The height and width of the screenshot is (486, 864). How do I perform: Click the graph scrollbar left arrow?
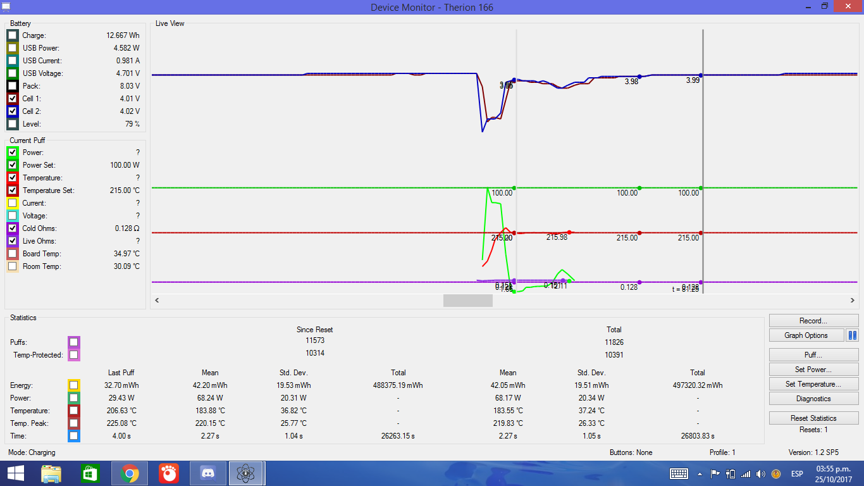[157, 300]
